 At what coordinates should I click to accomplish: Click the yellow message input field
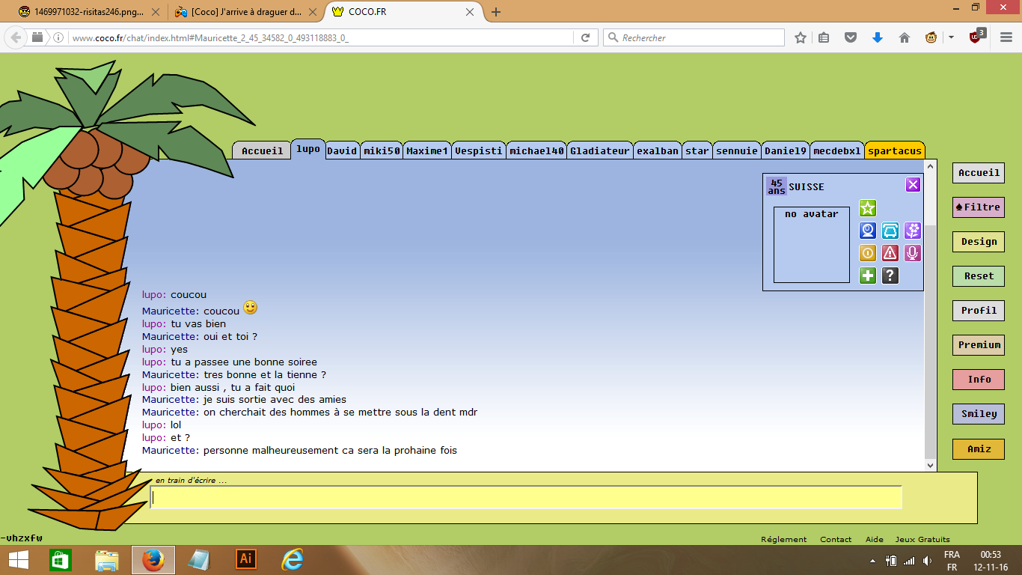coord(526,498)
